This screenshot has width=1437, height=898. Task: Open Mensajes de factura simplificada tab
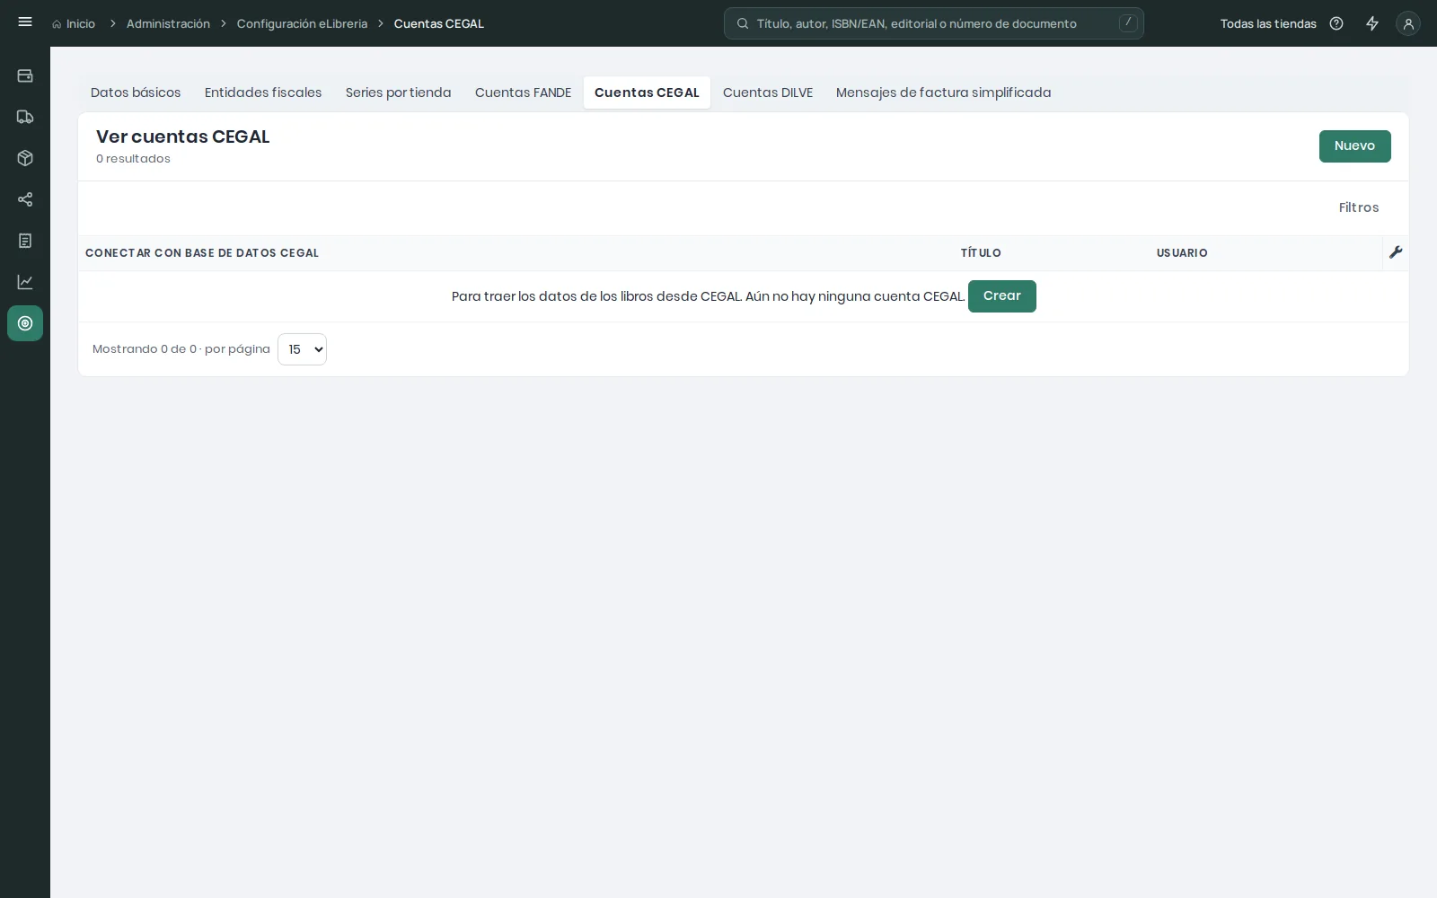[x=943, y=92]
